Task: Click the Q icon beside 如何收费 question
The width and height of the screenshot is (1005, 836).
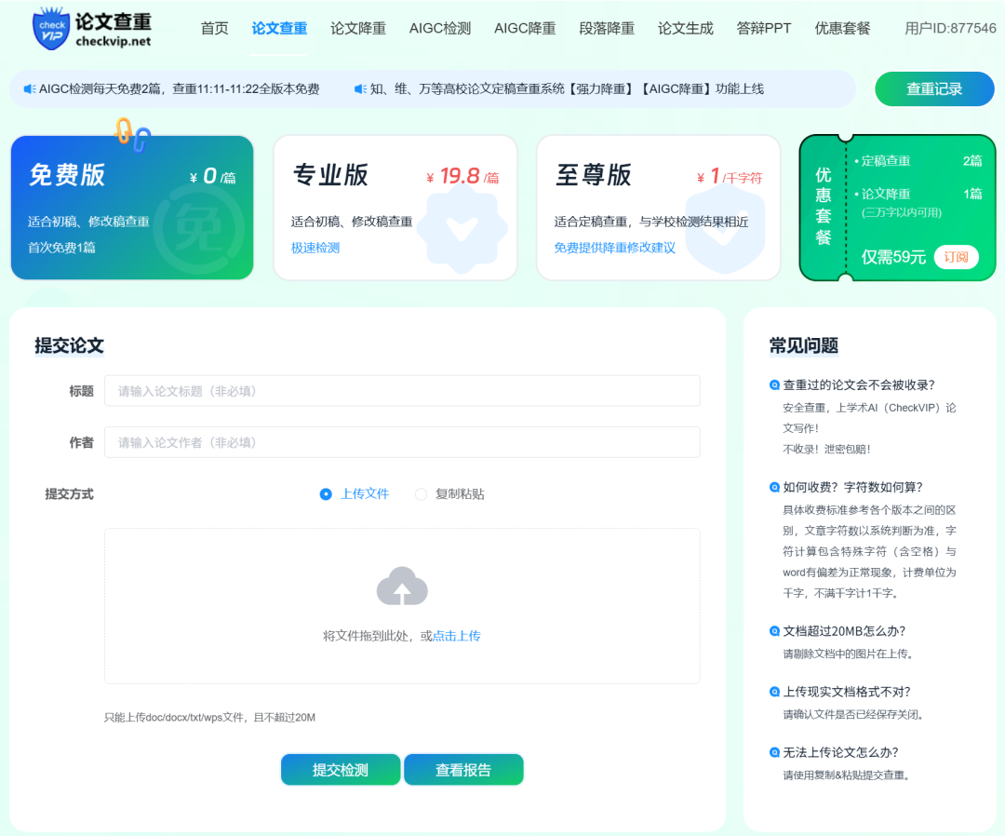Action: [x=774, y=487]
